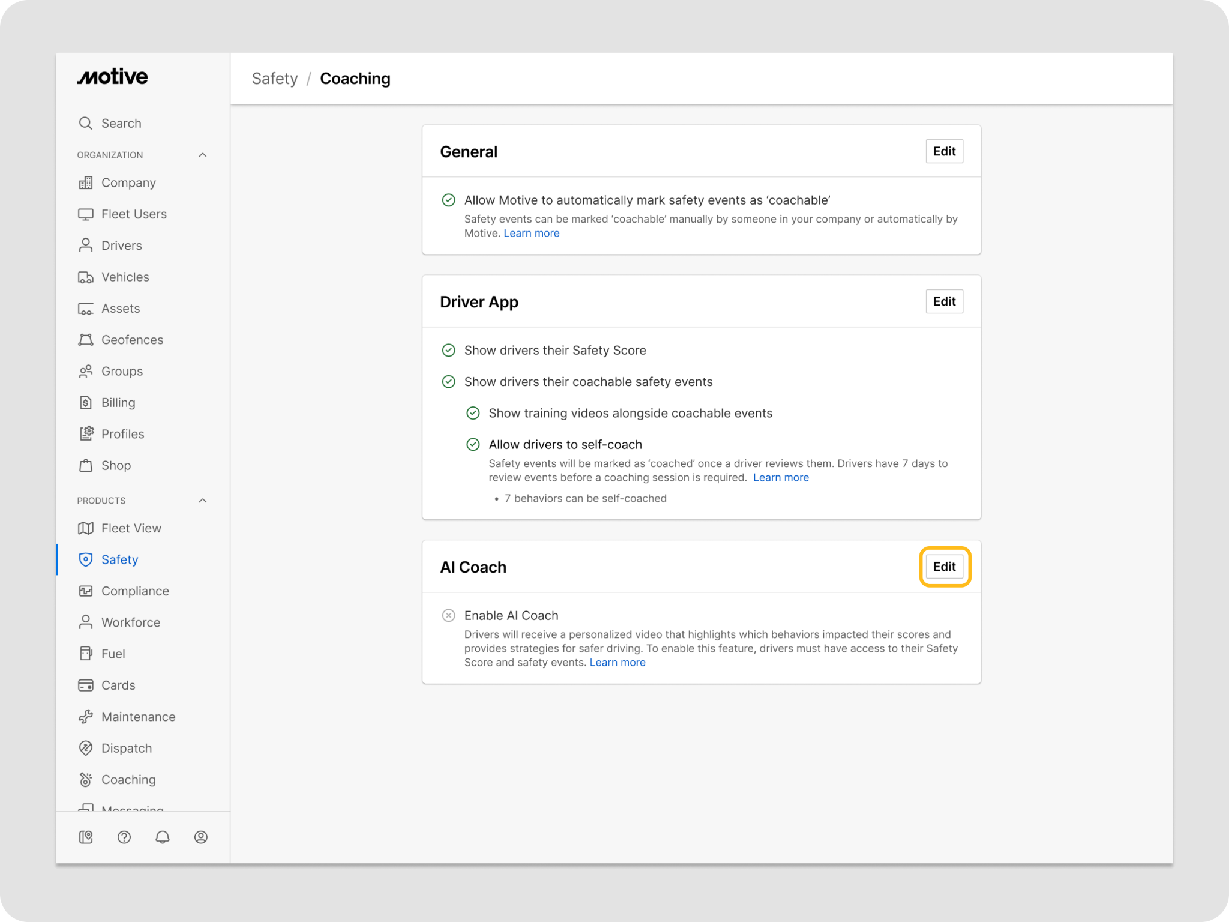The image size is (1229, 922).
Task: Click the Fleet View map icon
Action: click(x=86, y=528)
